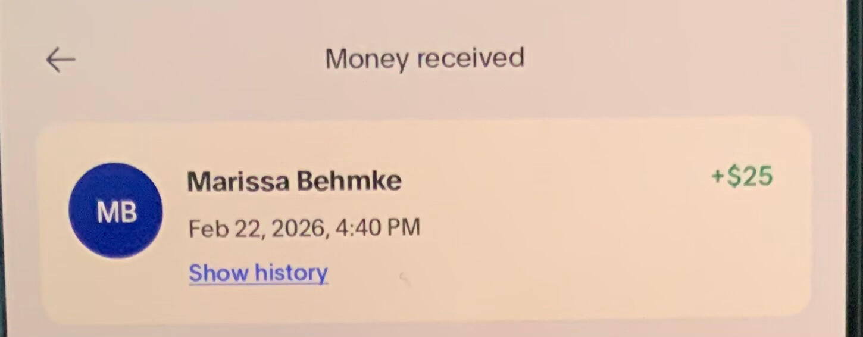This screenshot has width=863, height=337.
Task: Expand transaction history via Show history
Action: tap(258, 273)
